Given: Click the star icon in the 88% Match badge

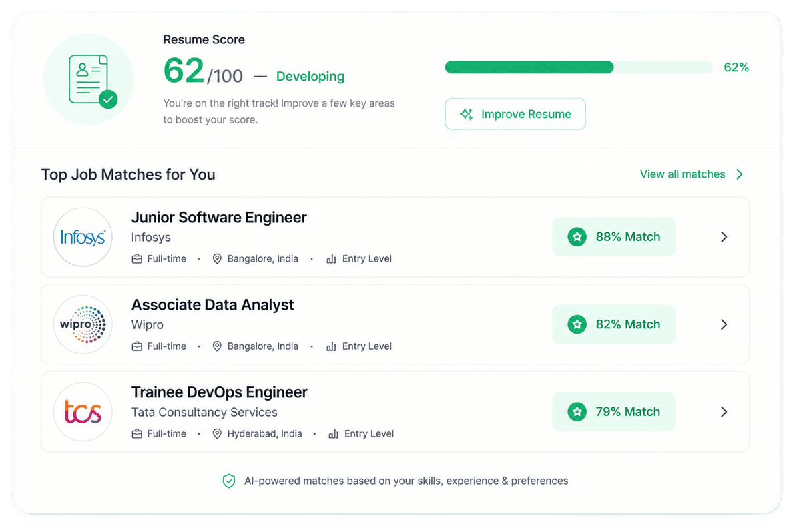Looking at the screenshot, I should (x=577, y=237).
